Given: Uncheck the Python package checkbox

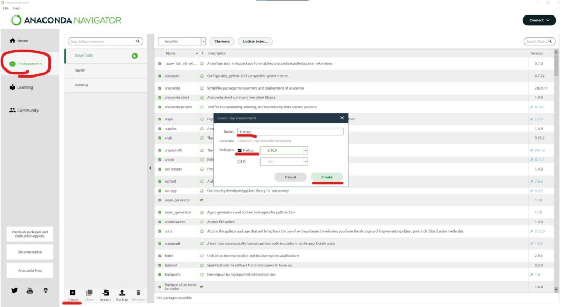Looking at the screenshot, I should (240, 150).
